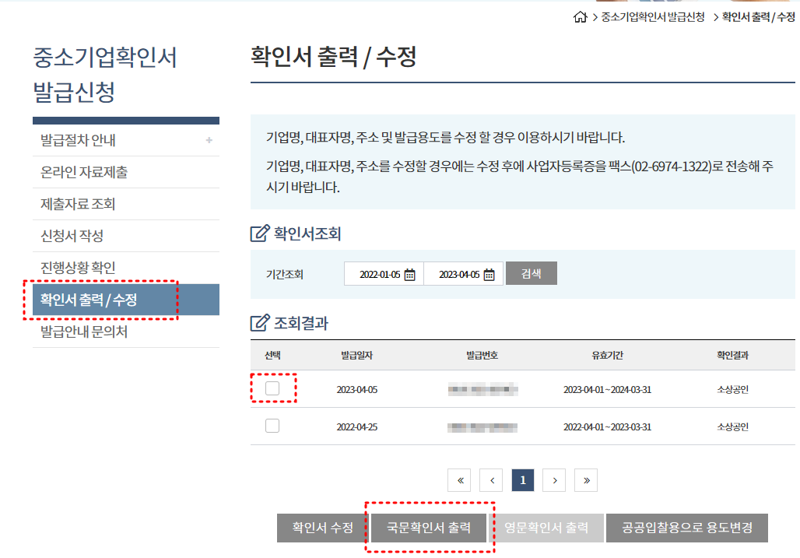Go to next page with right arrow
Viewport: 800px width, 558px height.
coord(554,479)
